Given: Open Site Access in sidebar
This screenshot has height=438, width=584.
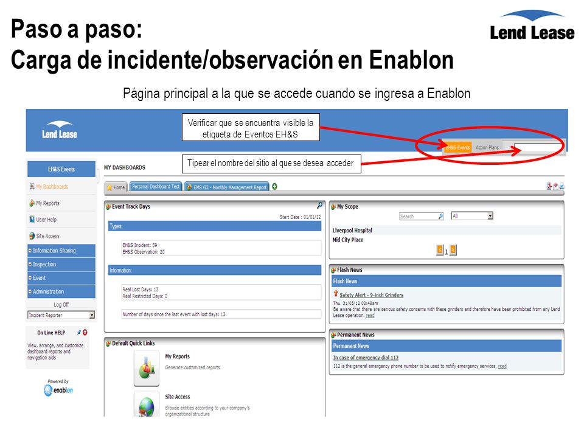Looking at the screenshot, I should pyautogui.click(x=47, y=236).
